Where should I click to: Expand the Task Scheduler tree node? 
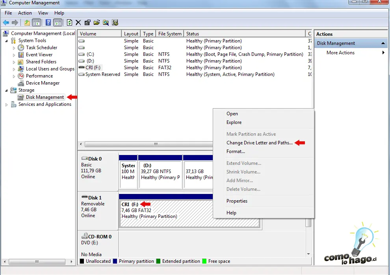14,48
